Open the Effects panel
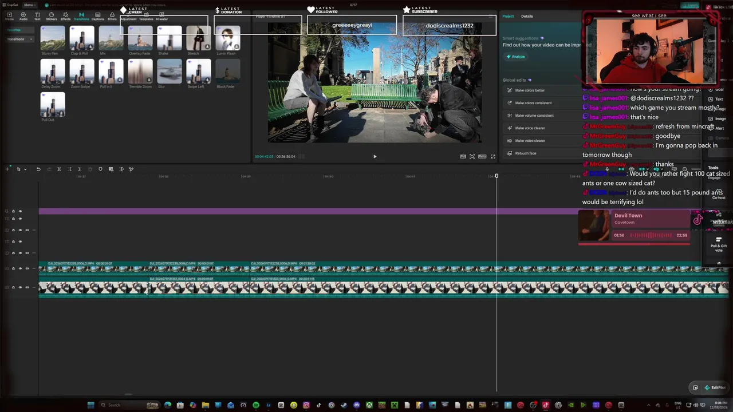 coord(65,16)
